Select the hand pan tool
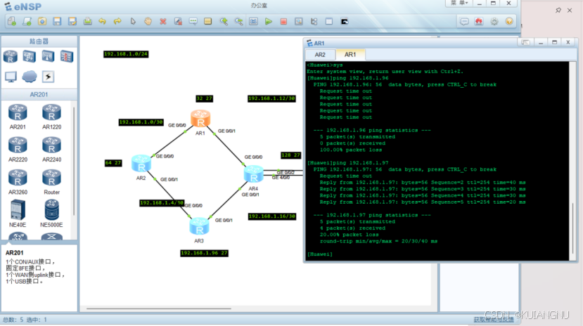Viewport: 583px width, 326px height. pyautogui.click(x=148, y=22)
